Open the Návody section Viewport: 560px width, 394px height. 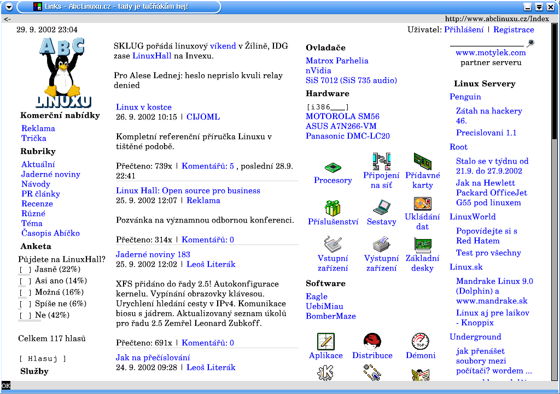point(36,184)
